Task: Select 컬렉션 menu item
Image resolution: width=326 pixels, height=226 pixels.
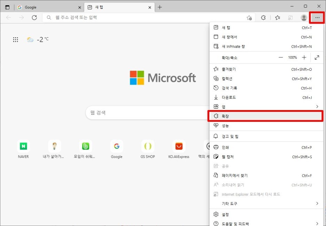Action: point(266,79)
